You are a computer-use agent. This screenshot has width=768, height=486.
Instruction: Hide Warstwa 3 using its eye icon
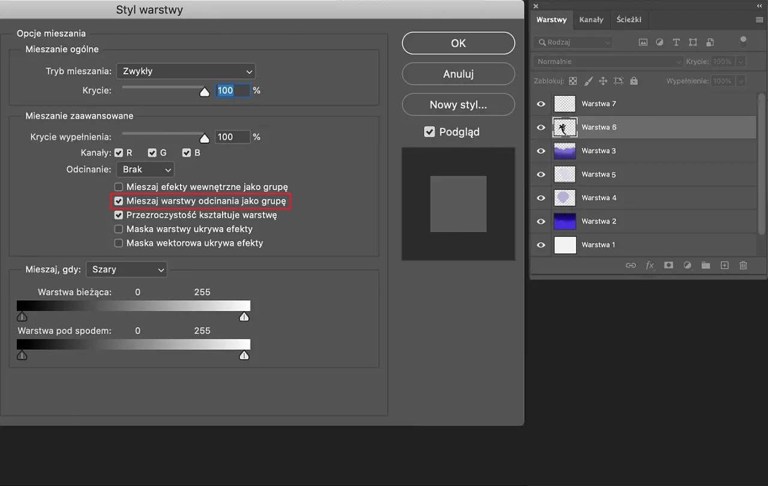[x=541, y=150]
